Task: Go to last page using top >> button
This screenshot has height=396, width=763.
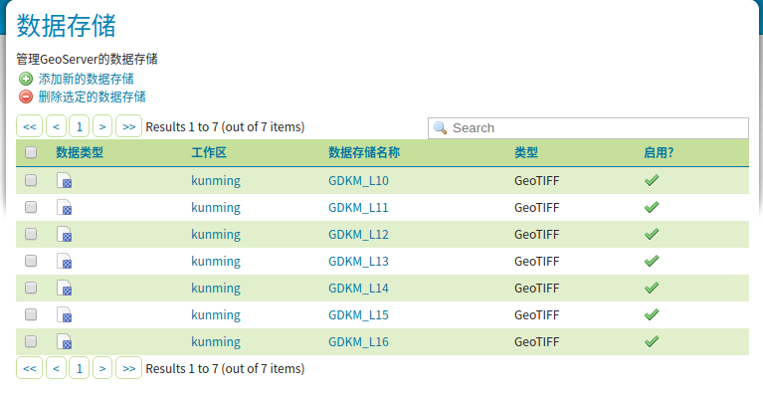Action: pyautogui.click(x=128, y=126)
